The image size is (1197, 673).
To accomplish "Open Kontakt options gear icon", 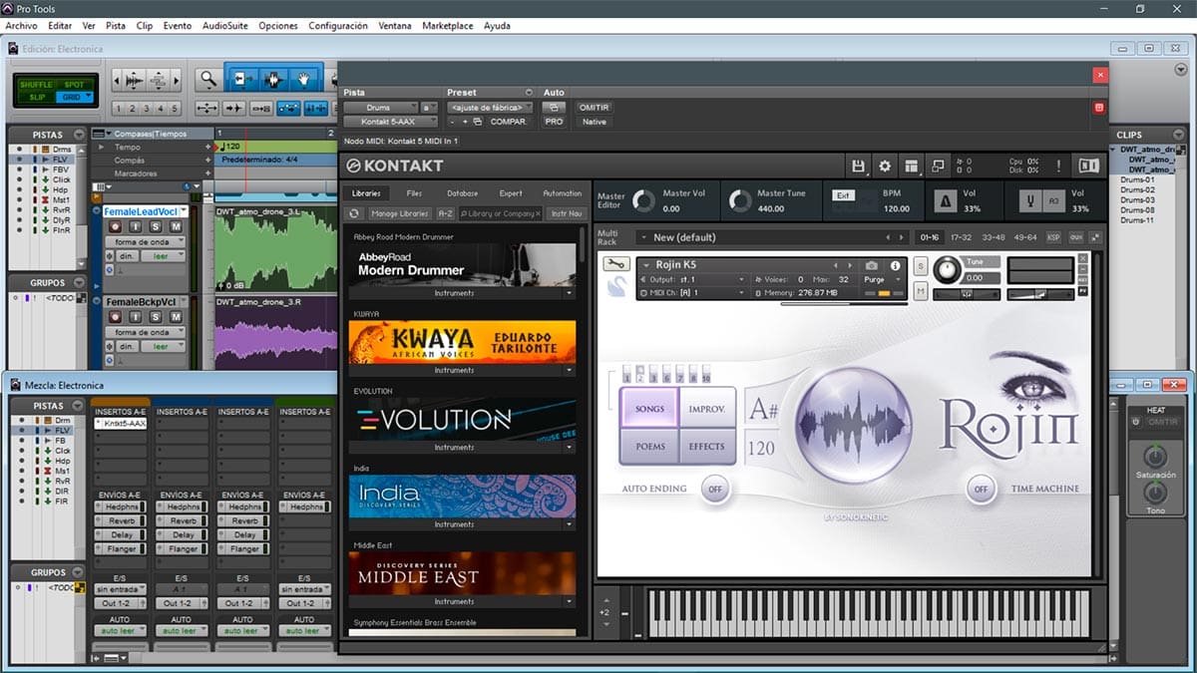I will pos(884,166).
